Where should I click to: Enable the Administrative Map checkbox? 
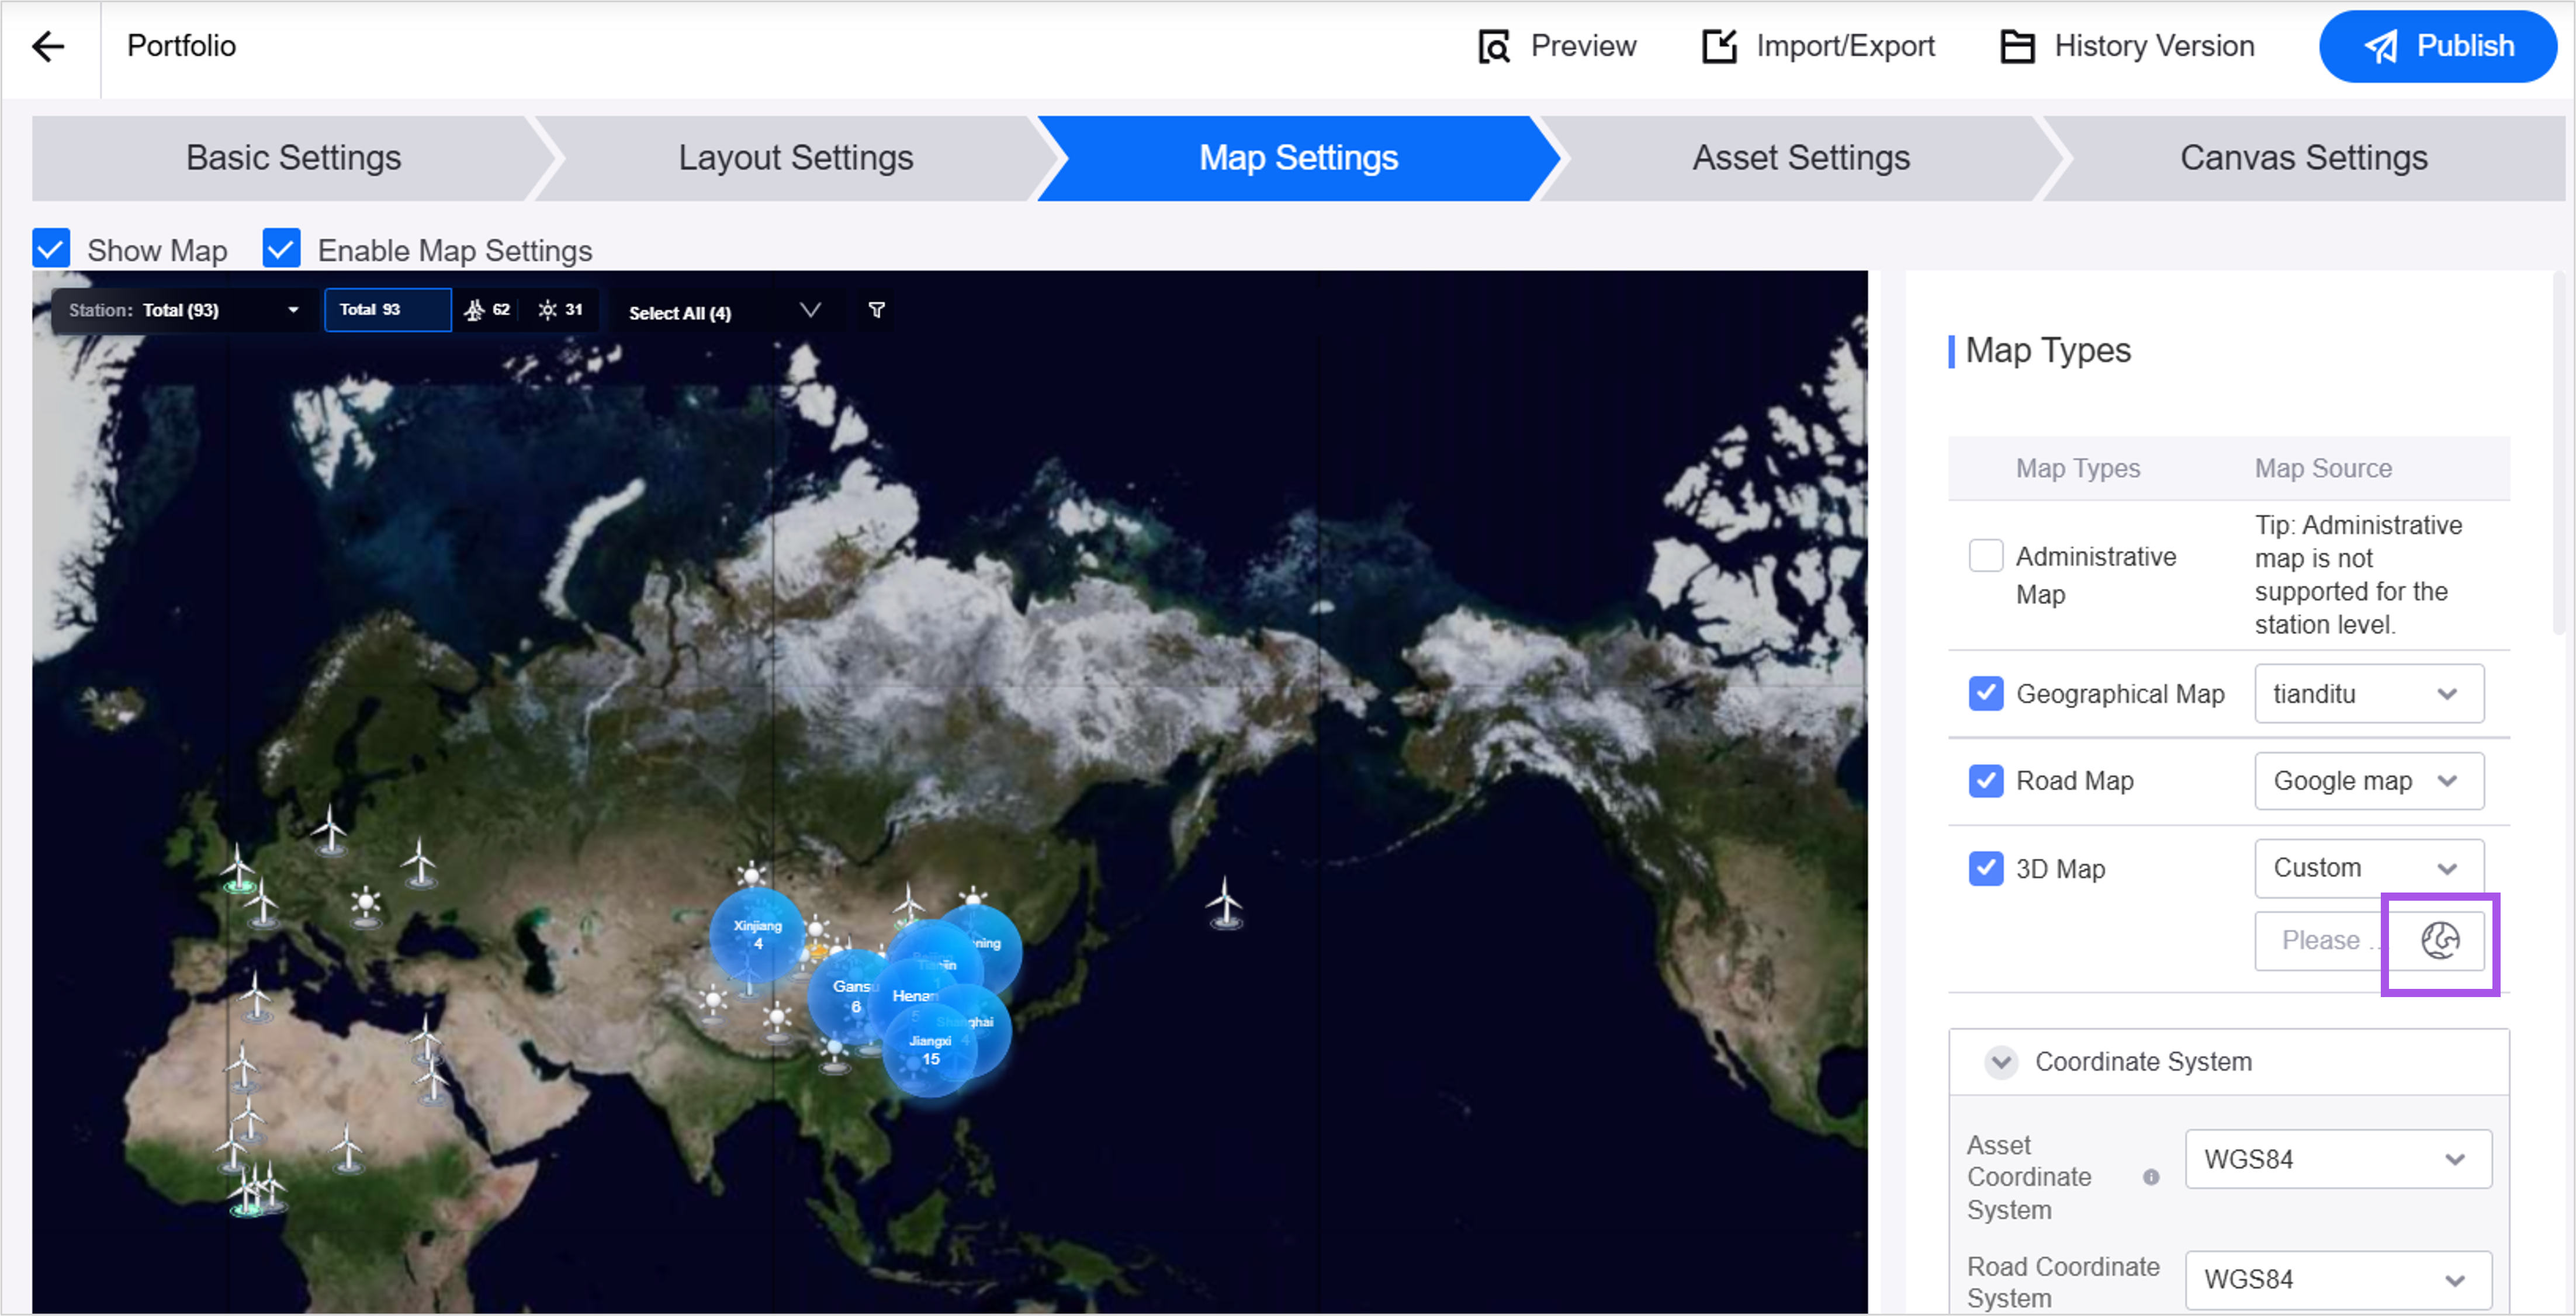[1985, 555]
